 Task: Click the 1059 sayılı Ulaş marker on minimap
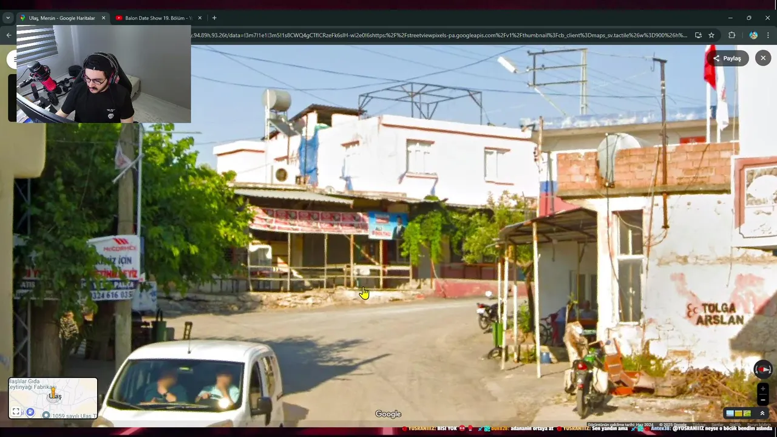[46, 415]
